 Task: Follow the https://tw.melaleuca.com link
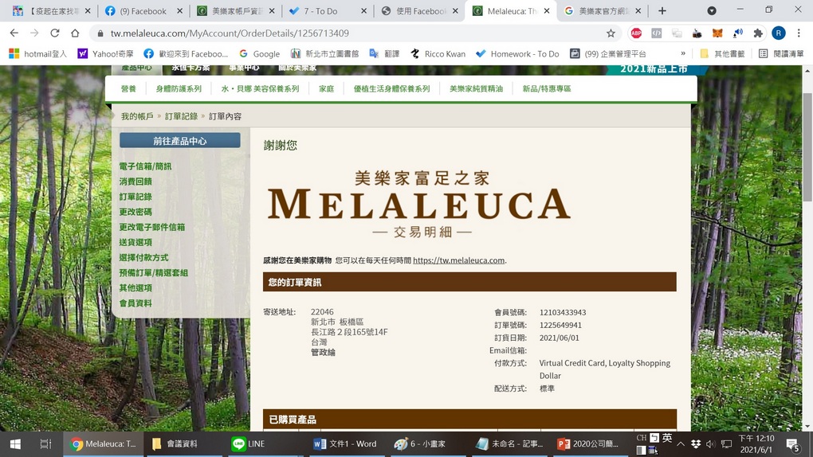click(x=458, y=260)
